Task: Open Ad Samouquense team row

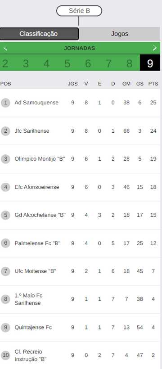Action: click(x=80, y=103)
